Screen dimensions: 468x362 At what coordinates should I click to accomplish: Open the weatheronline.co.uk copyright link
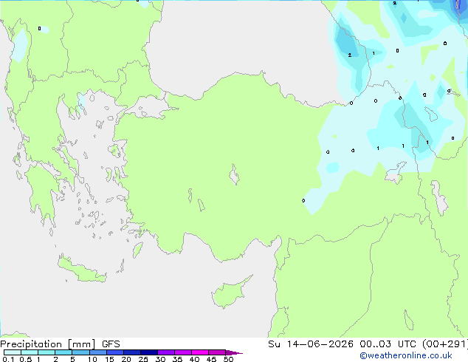coord(406,355)
